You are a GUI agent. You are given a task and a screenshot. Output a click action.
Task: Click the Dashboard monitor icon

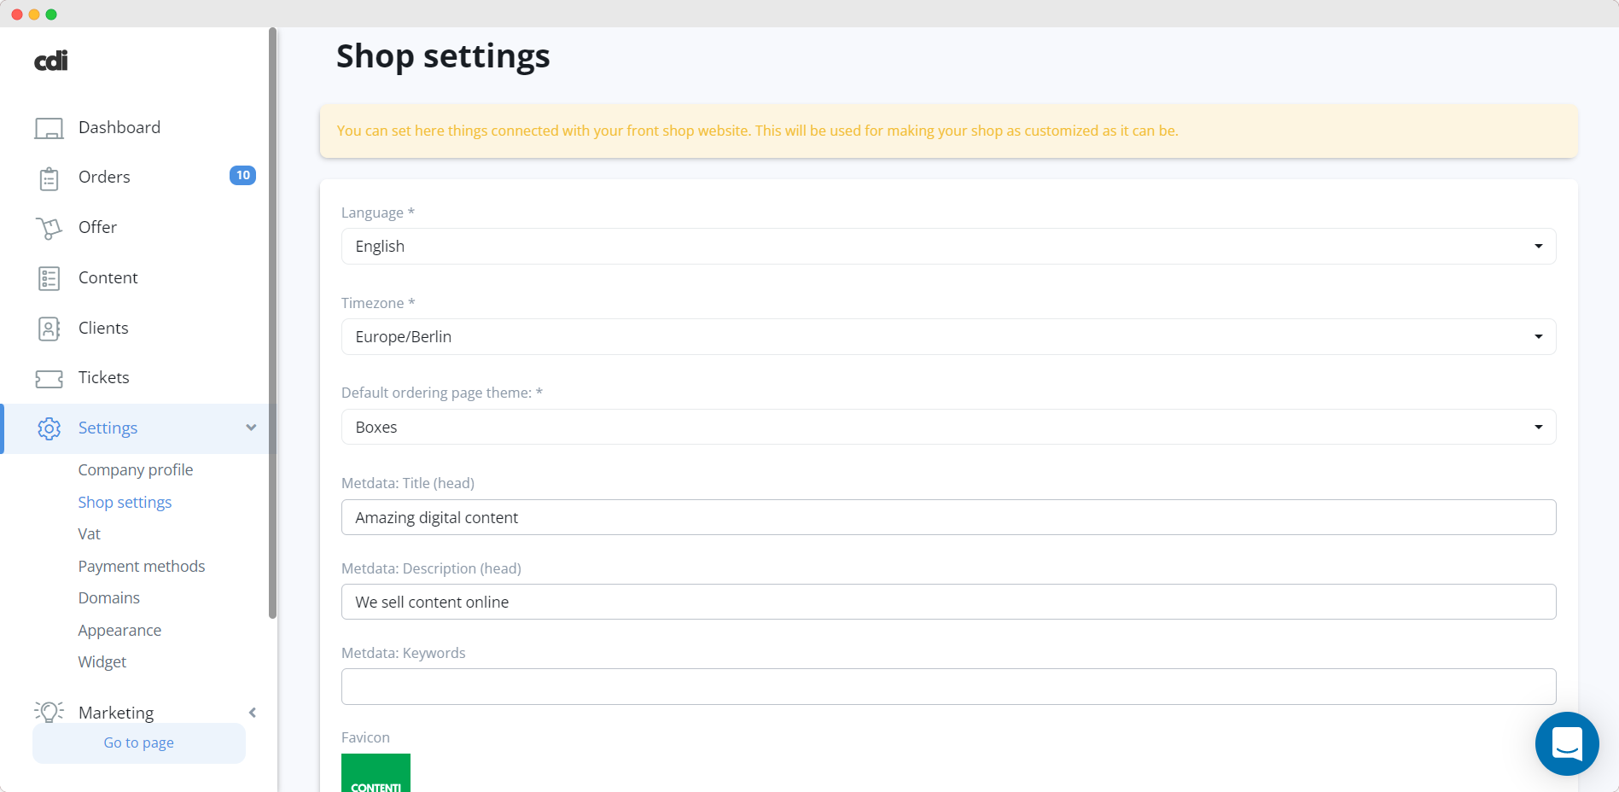point(49,128)
